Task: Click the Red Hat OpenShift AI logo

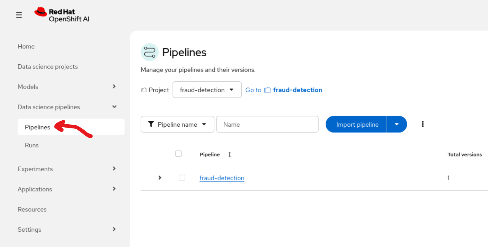Action: 62,15
